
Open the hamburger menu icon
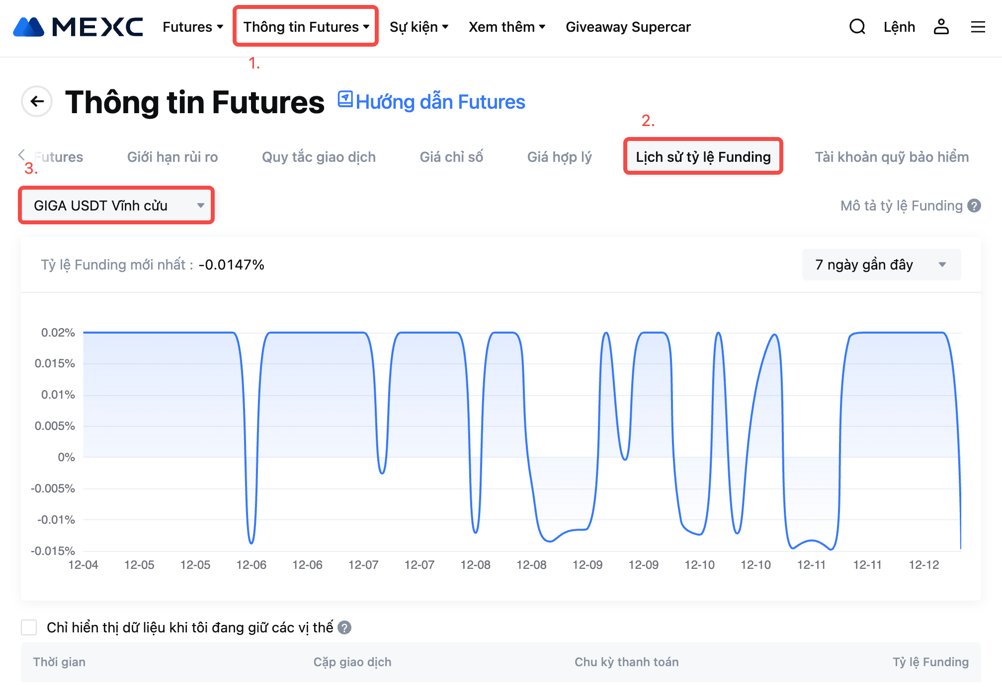(978, 27)
